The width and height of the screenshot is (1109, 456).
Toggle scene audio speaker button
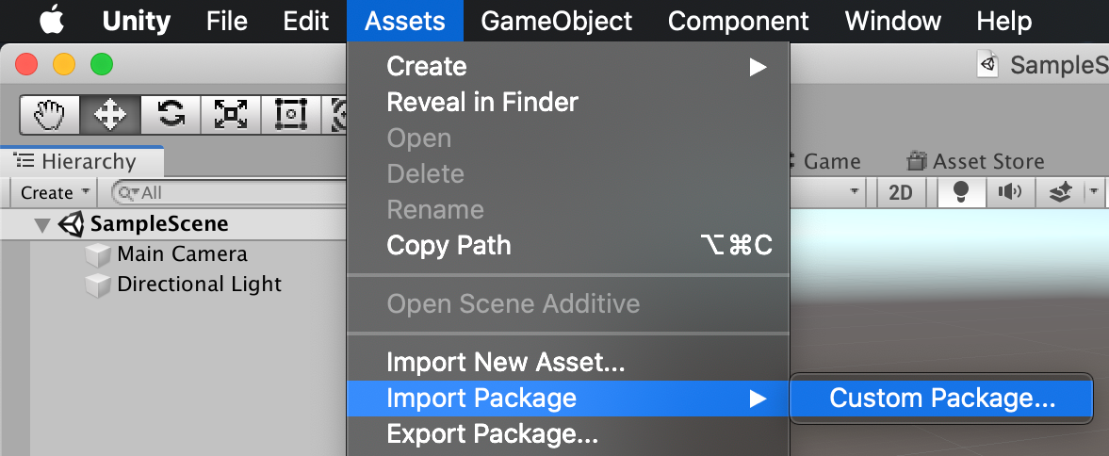(x=1010, y=192)
